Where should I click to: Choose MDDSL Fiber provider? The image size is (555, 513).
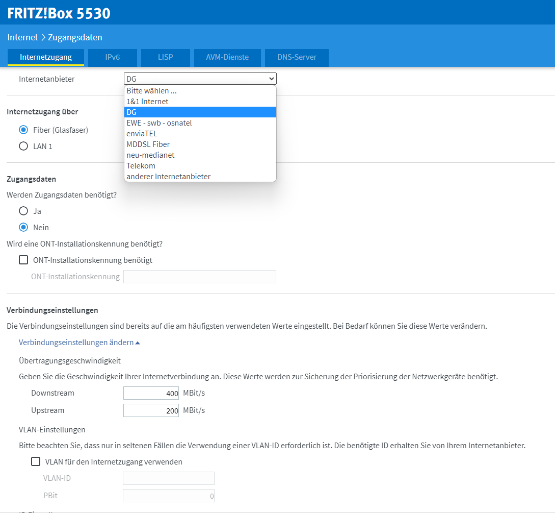pyautogui.click(x=200, y=144)
